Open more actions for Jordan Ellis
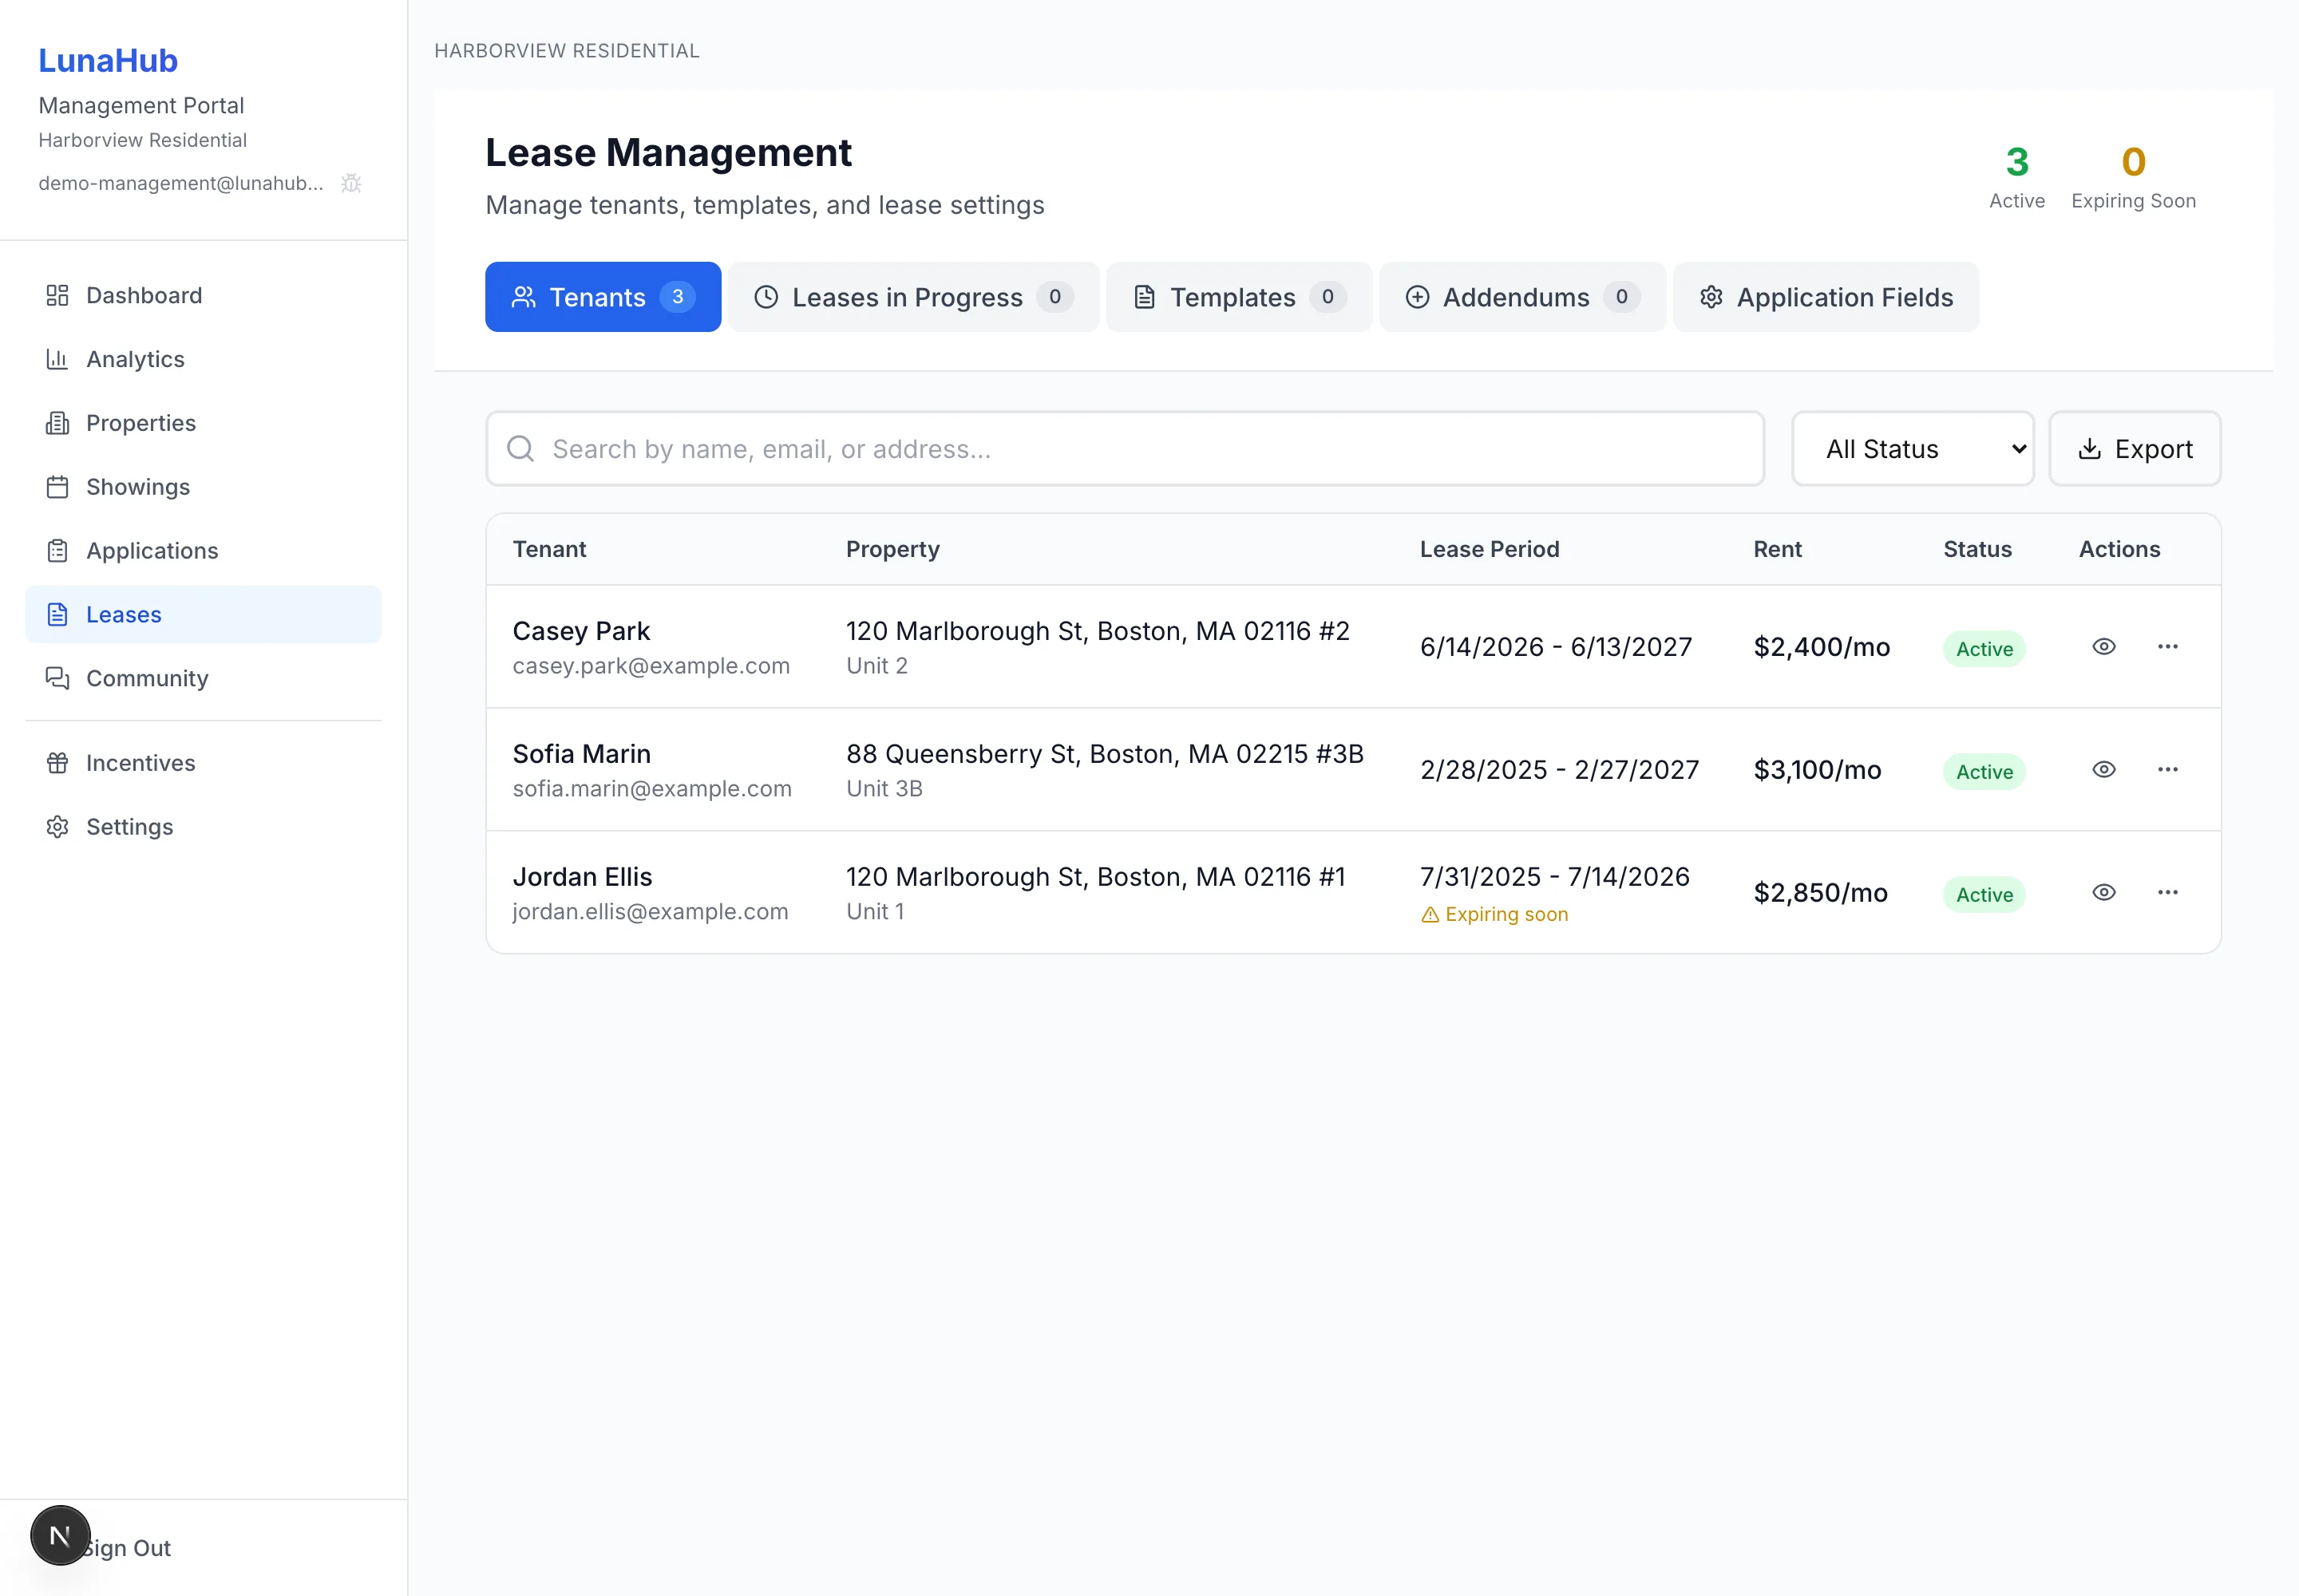The width and height of the screenshot is (2299, 1596). click(2168, 893)
